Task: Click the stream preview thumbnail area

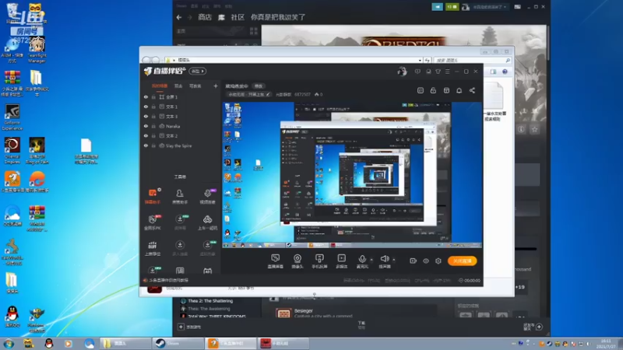Action: pos(352,175)
